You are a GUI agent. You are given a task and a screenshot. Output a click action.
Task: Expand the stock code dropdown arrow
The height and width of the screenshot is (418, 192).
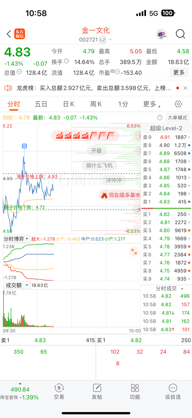coord(110,40)
